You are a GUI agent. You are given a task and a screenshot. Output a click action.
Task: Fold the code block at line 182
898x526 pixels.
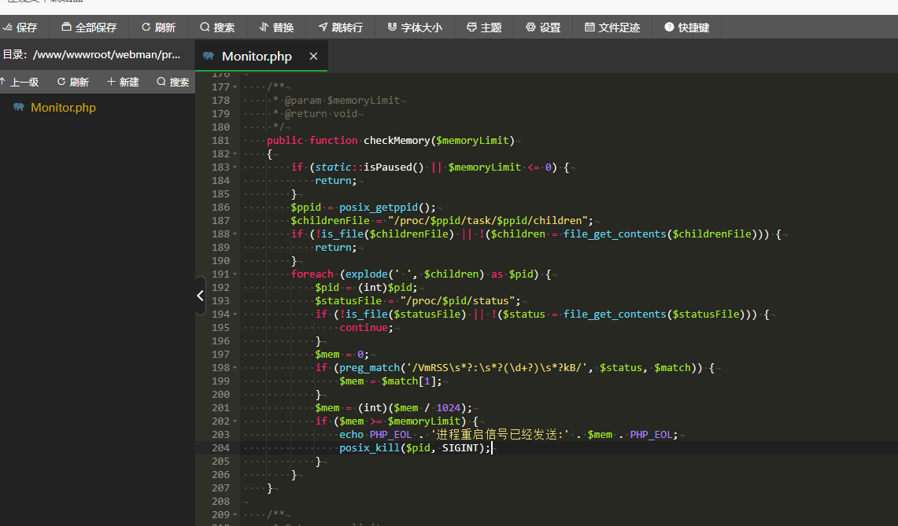tap(235, 154)
